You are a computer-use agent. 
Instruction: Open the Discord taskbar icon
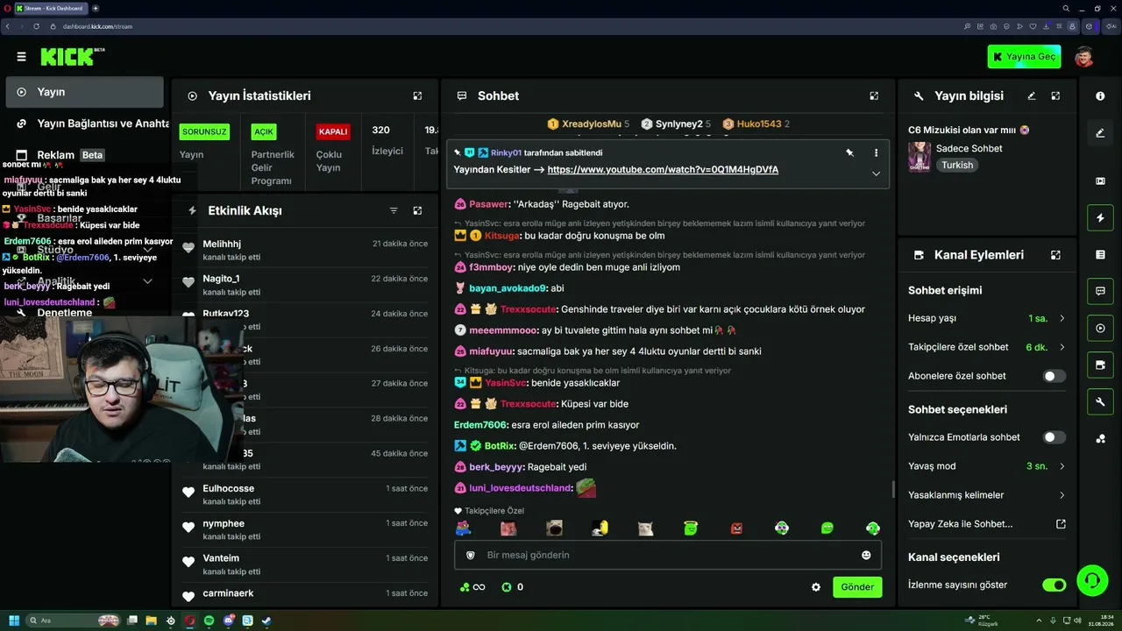point(228,620)
